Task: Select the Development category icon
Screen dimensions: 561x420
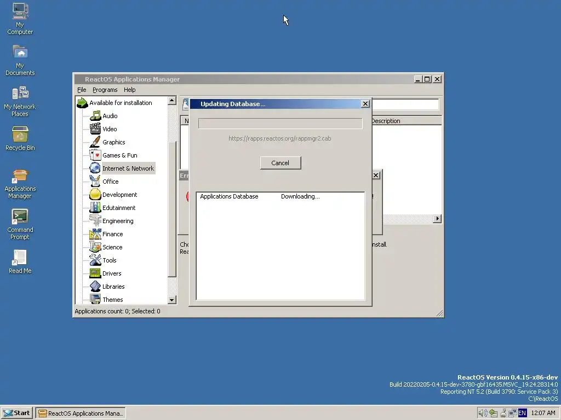Action: (95, 195)
